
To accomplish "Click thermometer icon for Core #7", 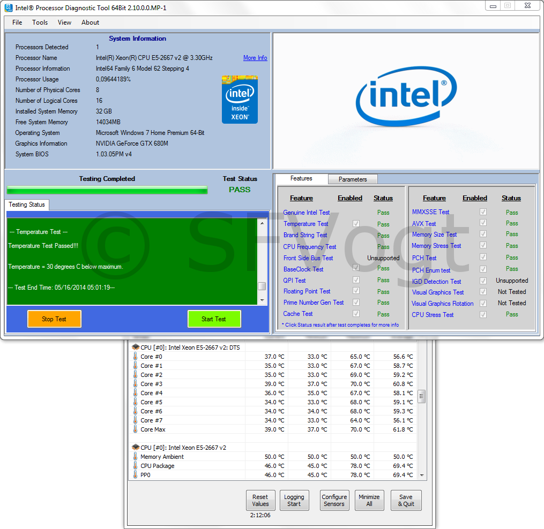I will [x=135, y=420].
